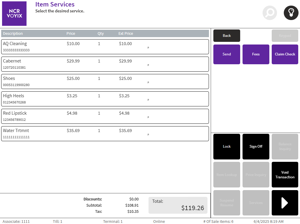
Task: Click the Description column header
Action: pos(13,34)
